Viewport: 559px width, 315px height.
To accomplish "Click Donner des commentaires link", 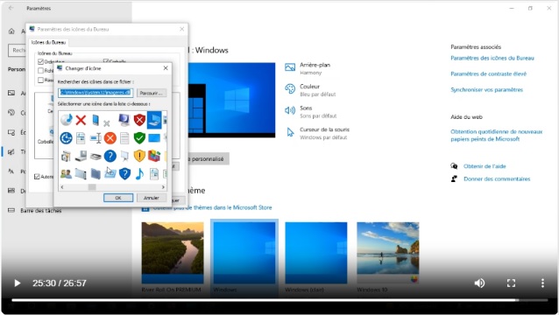I will 497,179.
